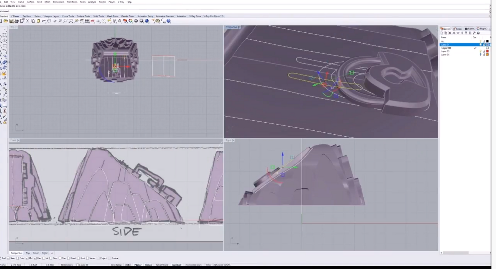
Task: Click the Undo arrow icon
Action: click(44, 21)
